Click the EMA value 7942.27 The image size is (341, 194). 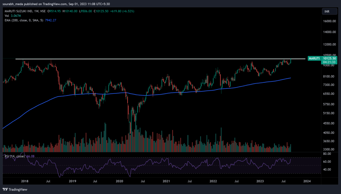click(x=51, y=20)
